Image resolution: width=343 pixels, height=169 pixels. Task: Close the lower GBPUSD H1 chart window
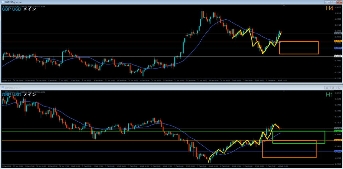coord(339,88)
